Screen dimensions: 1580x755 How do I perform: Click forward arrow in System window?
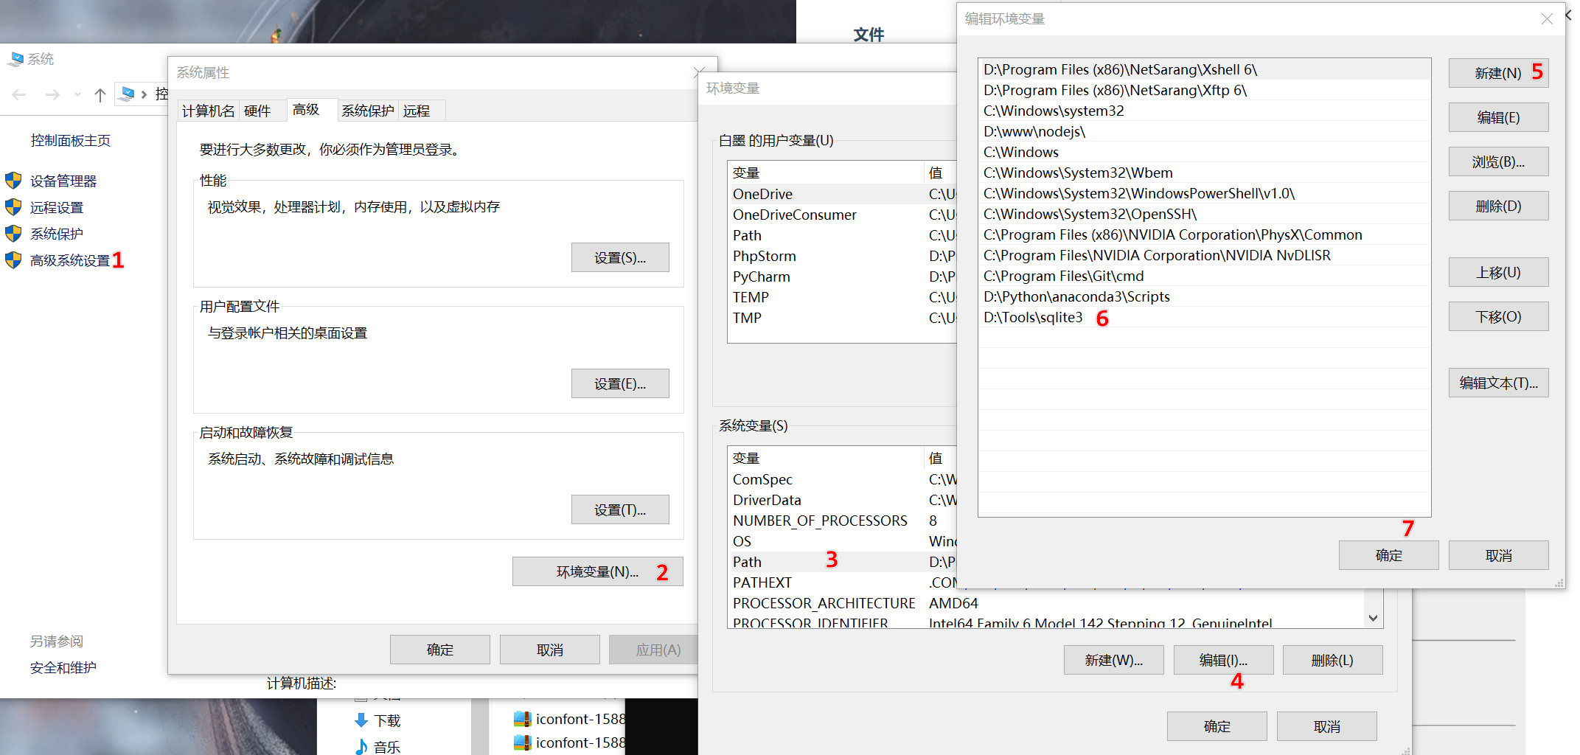pos(52,94)
